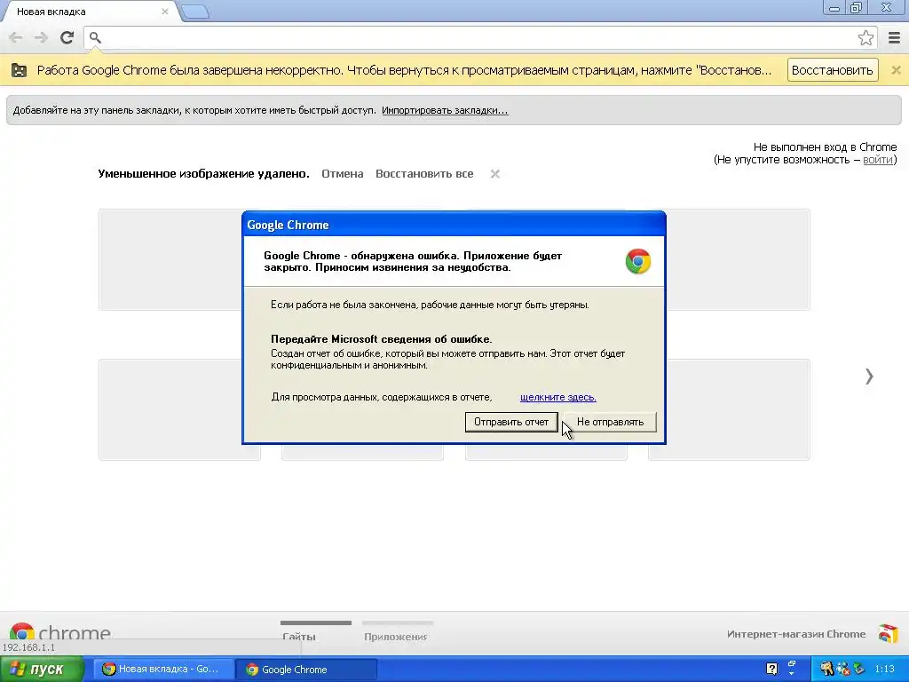Screen dimensions: 909x682
Task: Reload the page with the refresh icon
Action: pyautogui.click(x=67, y=37)
